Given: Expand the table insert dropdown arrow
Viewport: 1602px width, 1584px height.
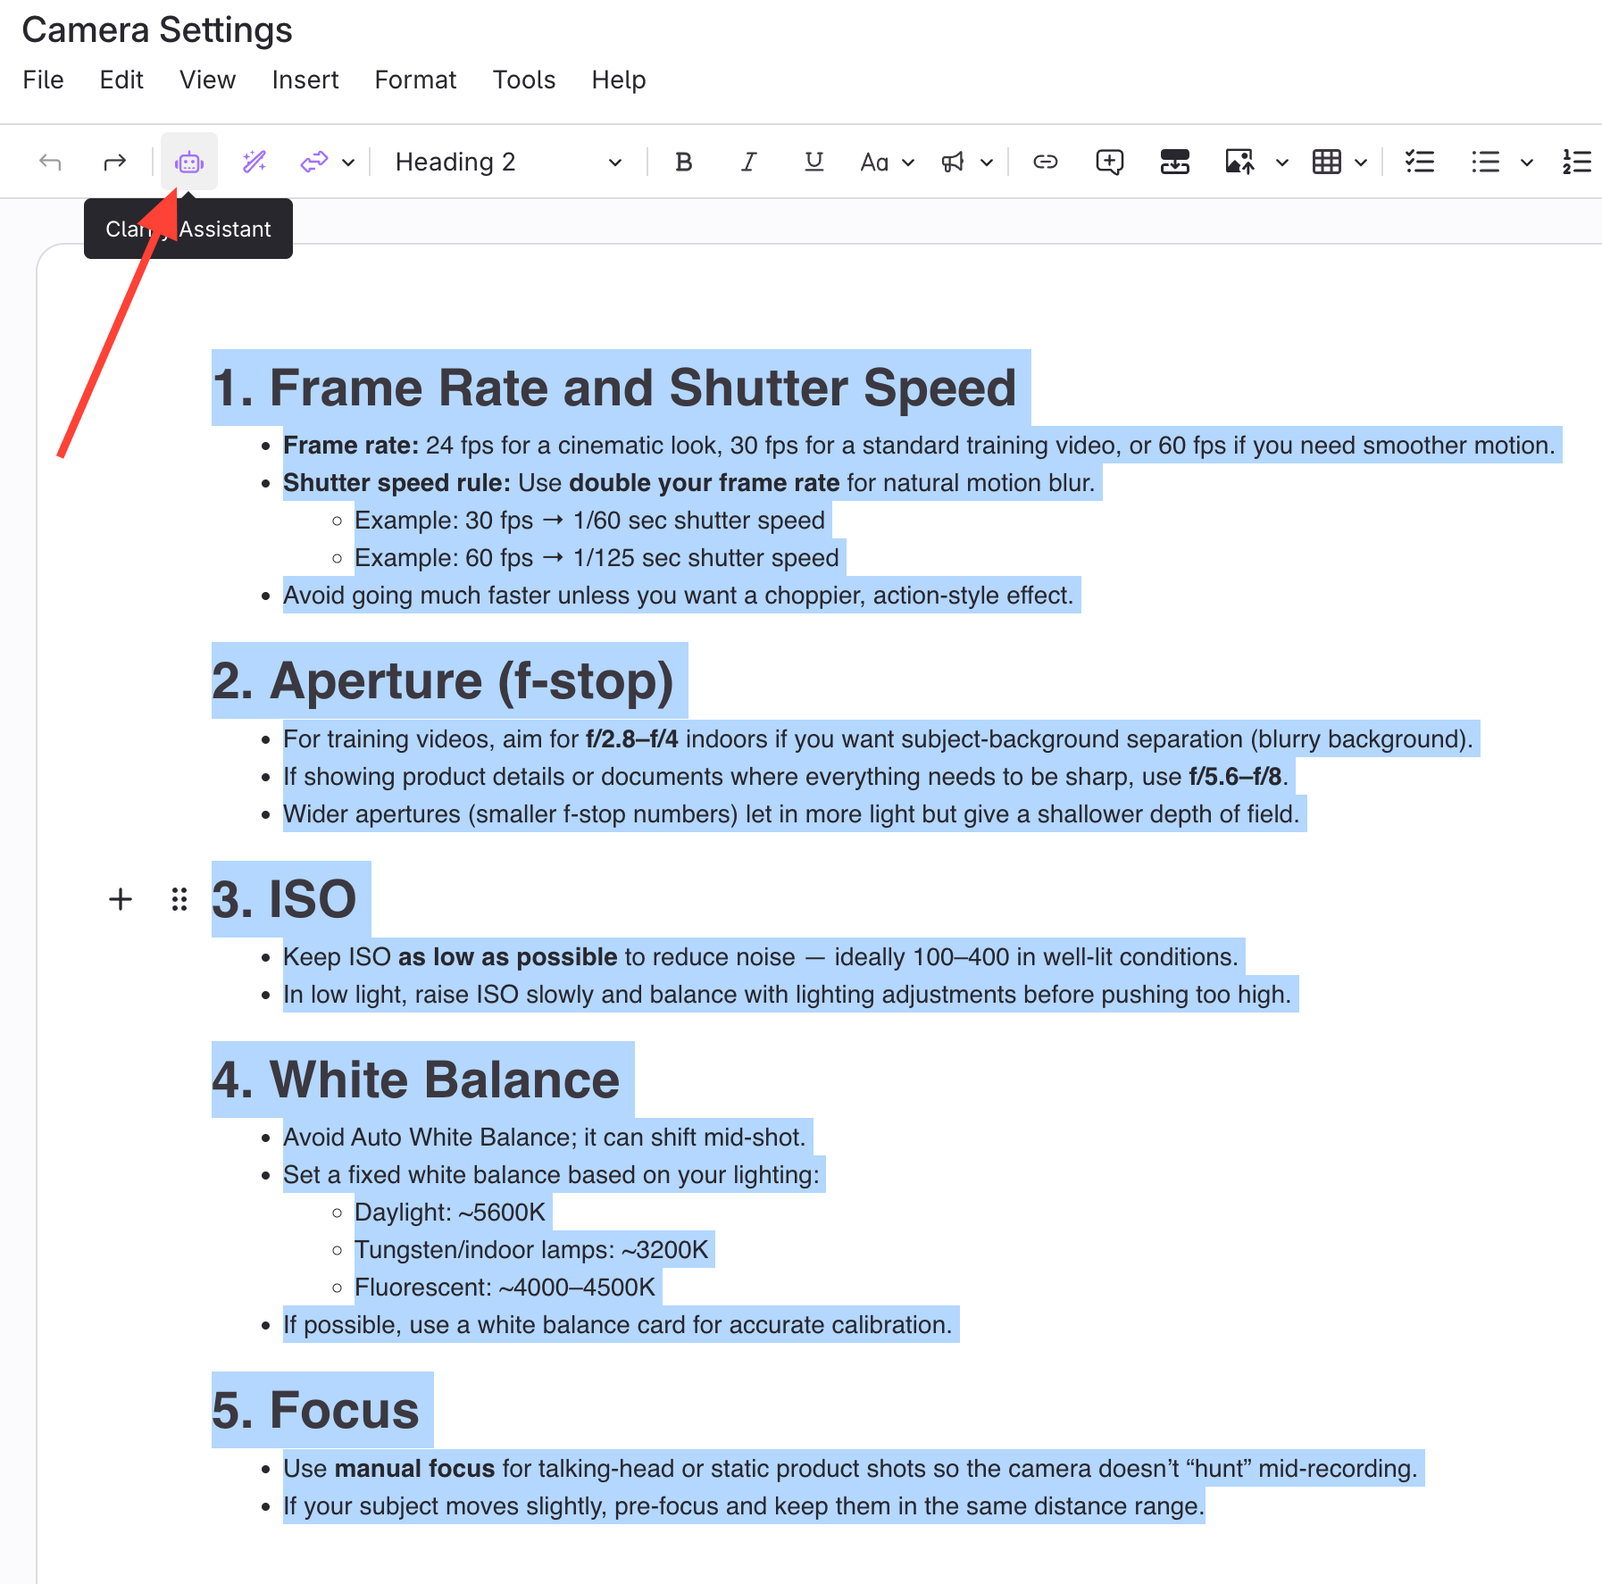Looking at the screenshot, I should 1361,163.
